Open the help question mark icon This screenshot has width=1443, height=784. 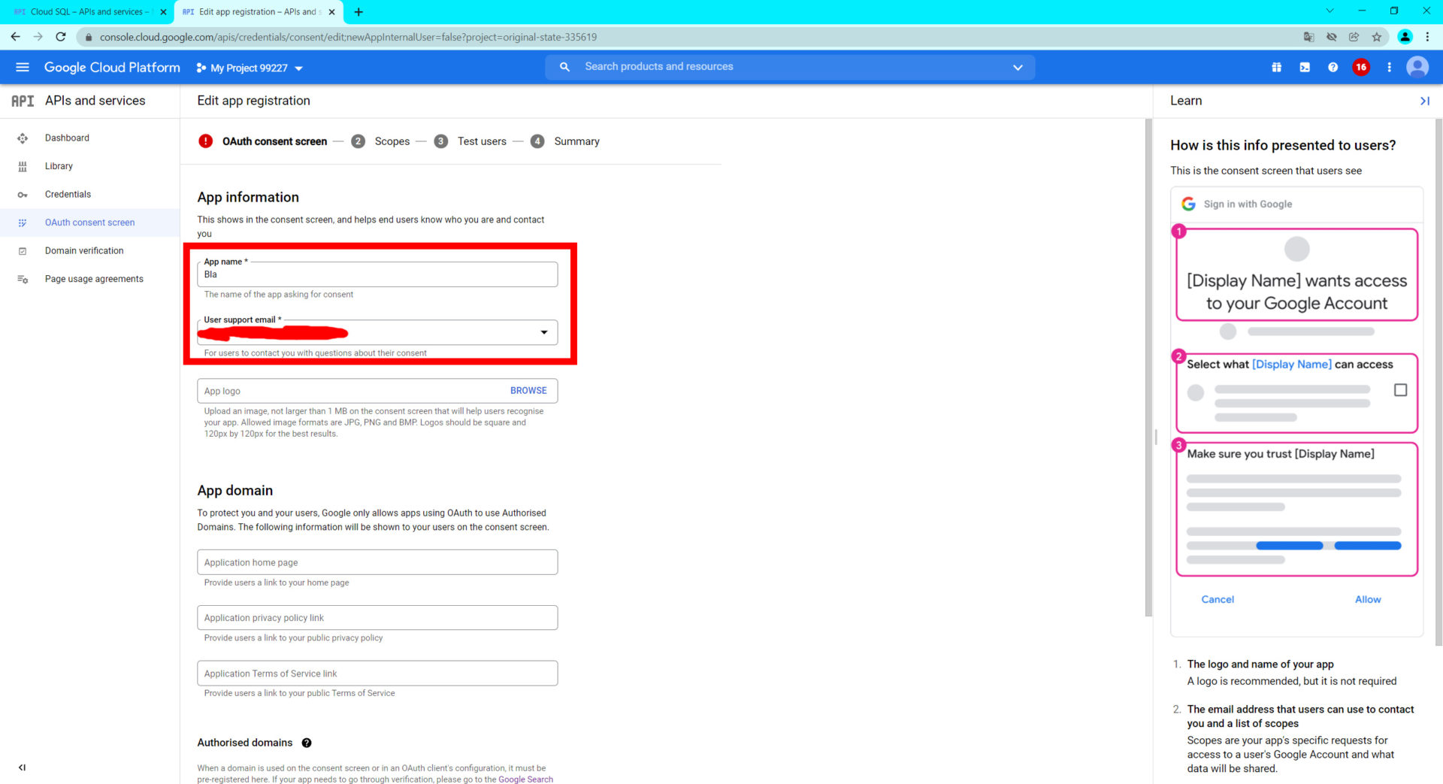coord(1333,67)
